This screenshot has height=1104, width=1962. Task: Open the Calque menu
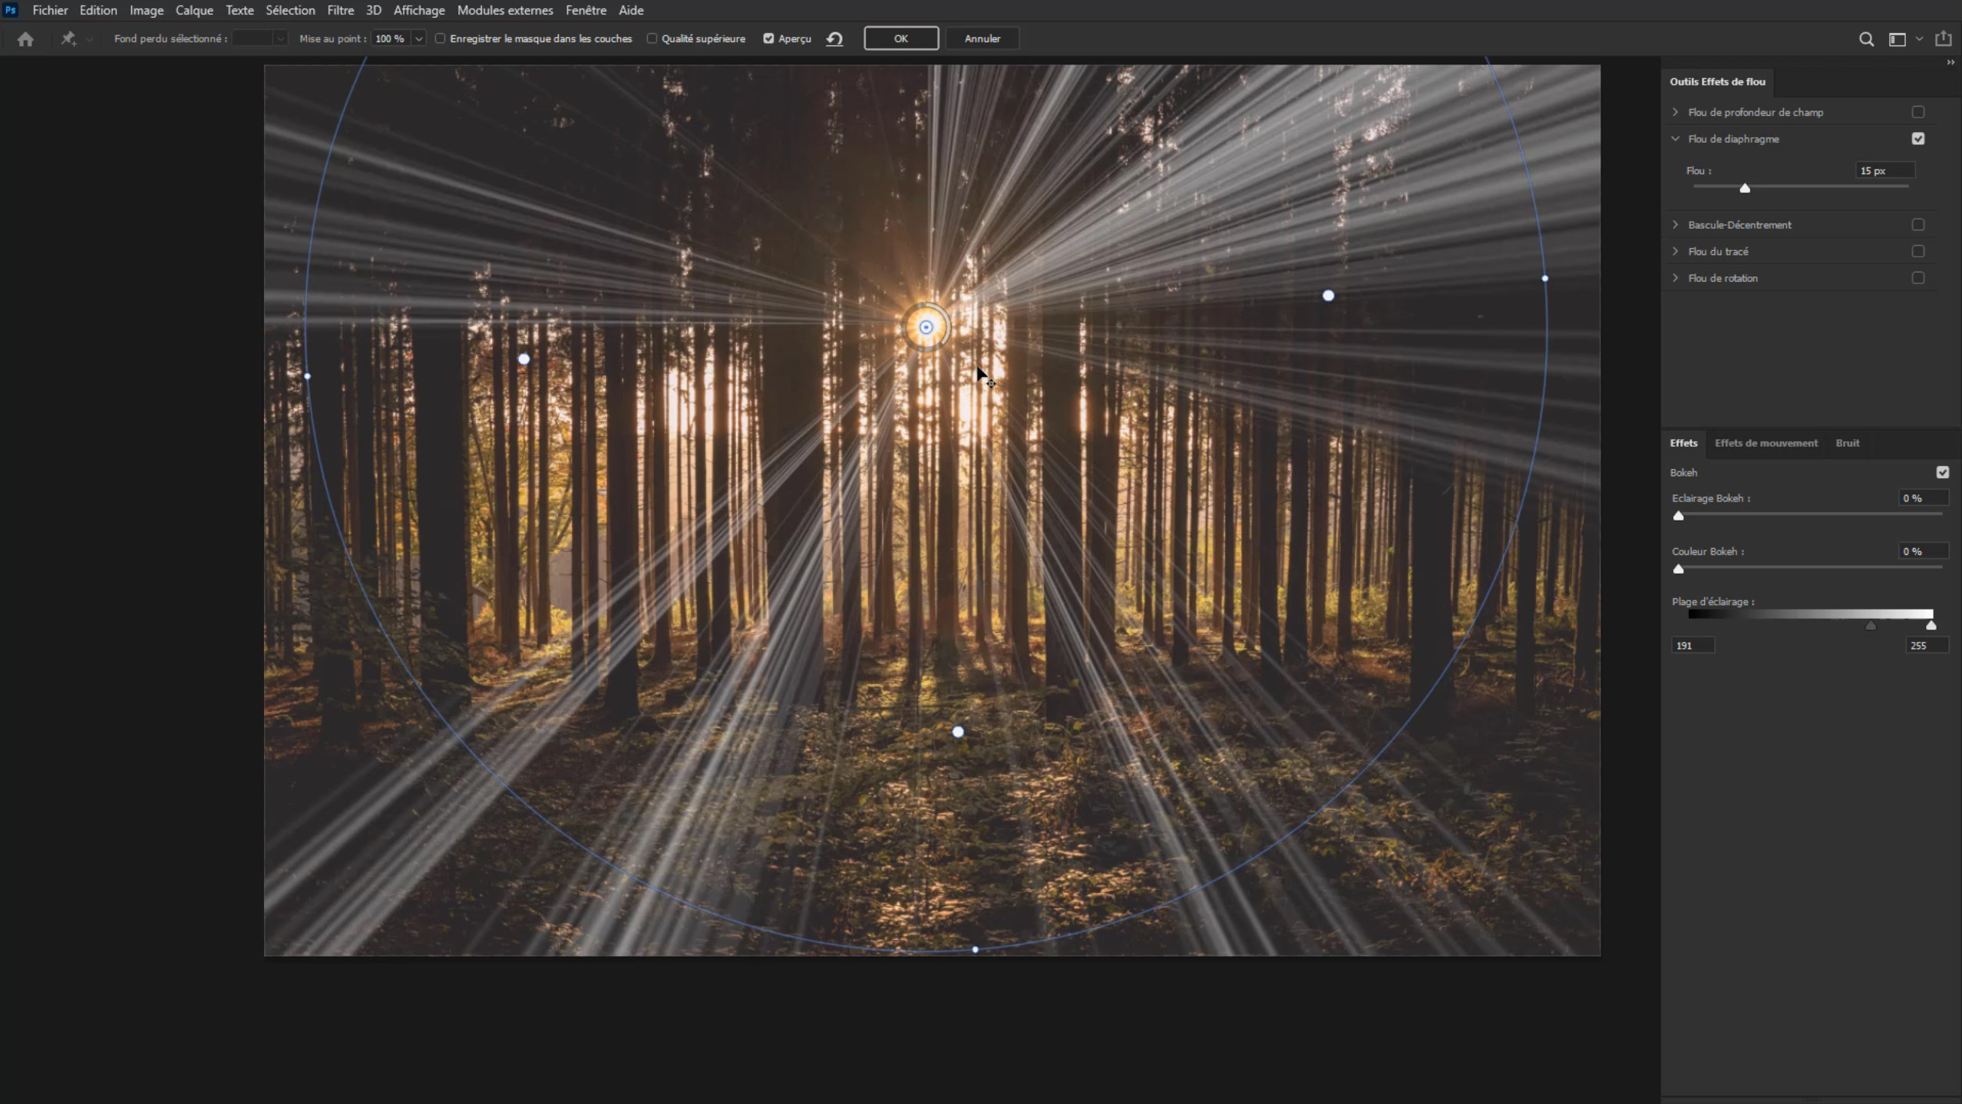click(x=194, y=10)
